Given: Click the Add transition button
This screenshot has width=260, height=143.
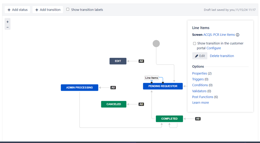Looking at the screenshot, I should pyautogui.click(x=48, y=10).
